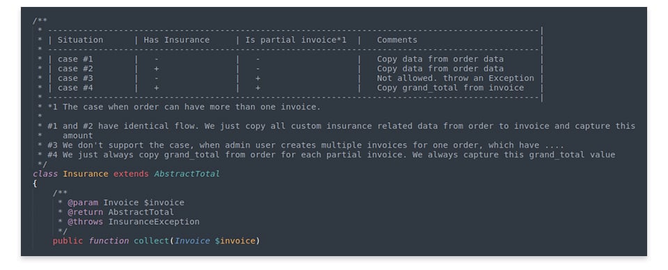This screenshot has height=270, width=668.
Task: Click the 'Has Insurance' column header
Action: click(177, 40)
